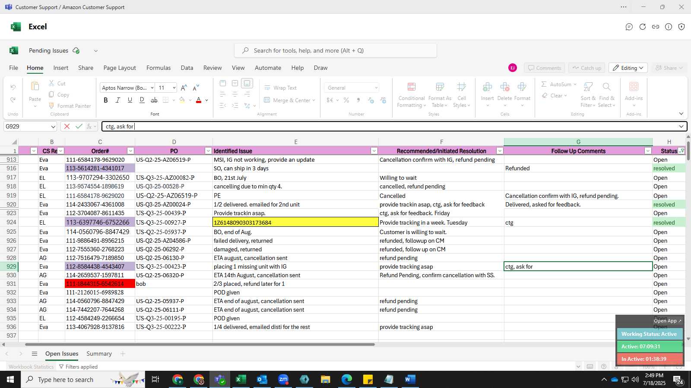Open the Editing mode dropdown
691x388 pixels.
pos(628,68)
